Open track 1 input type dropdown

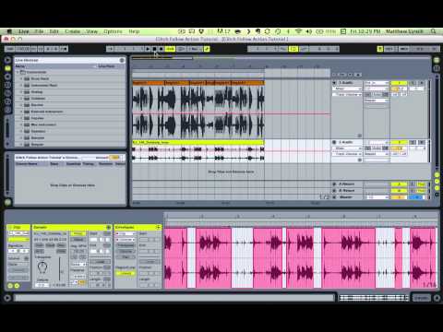[377, 83]
